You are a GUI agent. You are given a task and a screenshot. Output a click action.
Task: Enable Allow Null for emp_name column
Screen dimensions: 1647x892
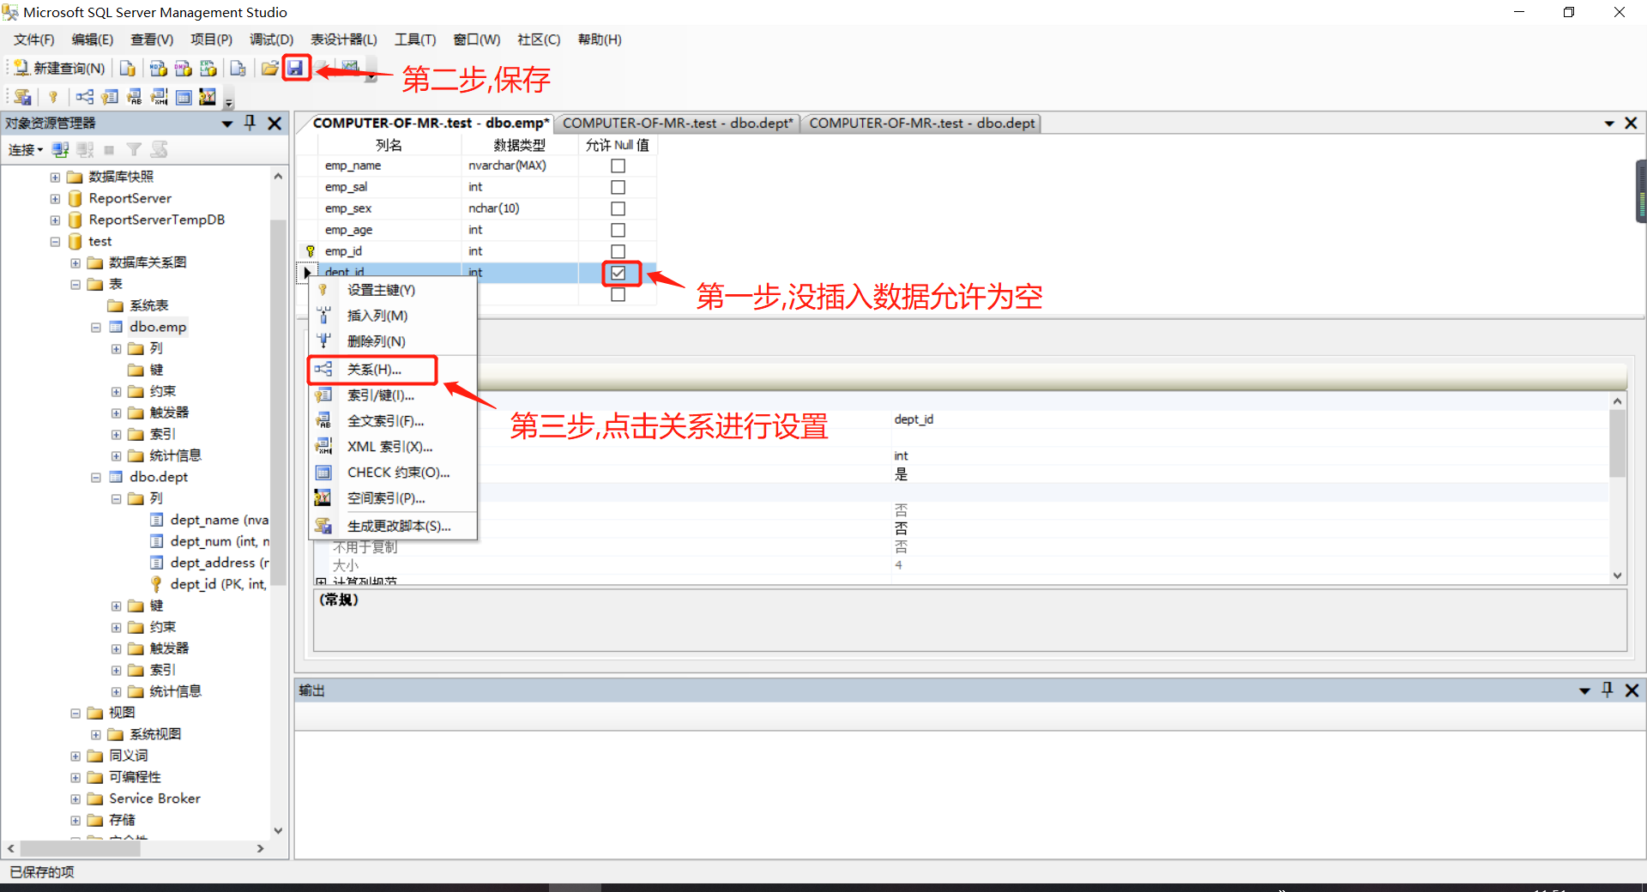(x=618, y=166)
